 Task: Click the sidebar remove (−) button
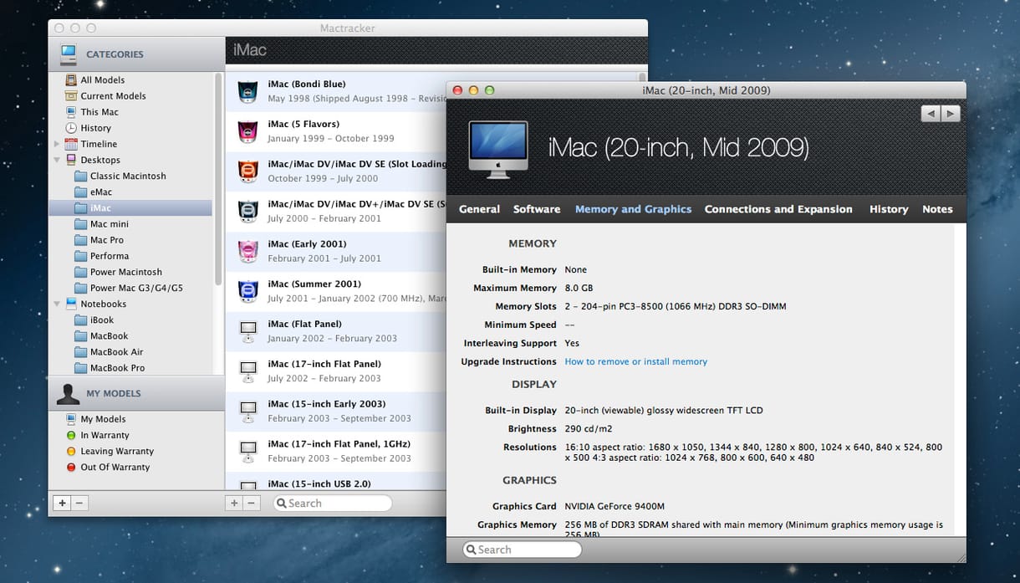pos(79,503)
